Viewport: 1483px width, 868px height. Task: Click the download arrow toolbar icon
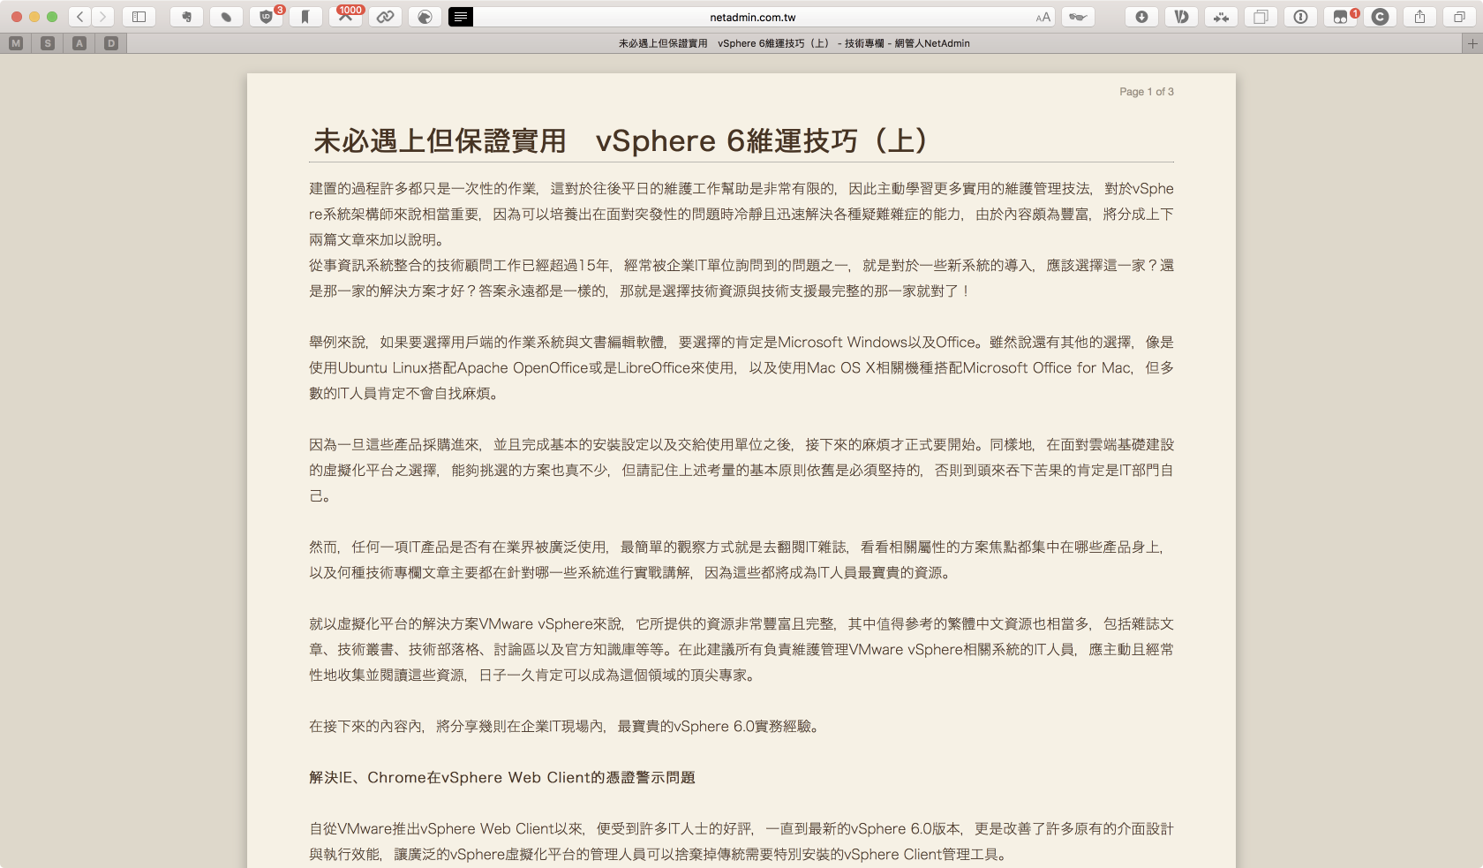[x=1141, y=17]
